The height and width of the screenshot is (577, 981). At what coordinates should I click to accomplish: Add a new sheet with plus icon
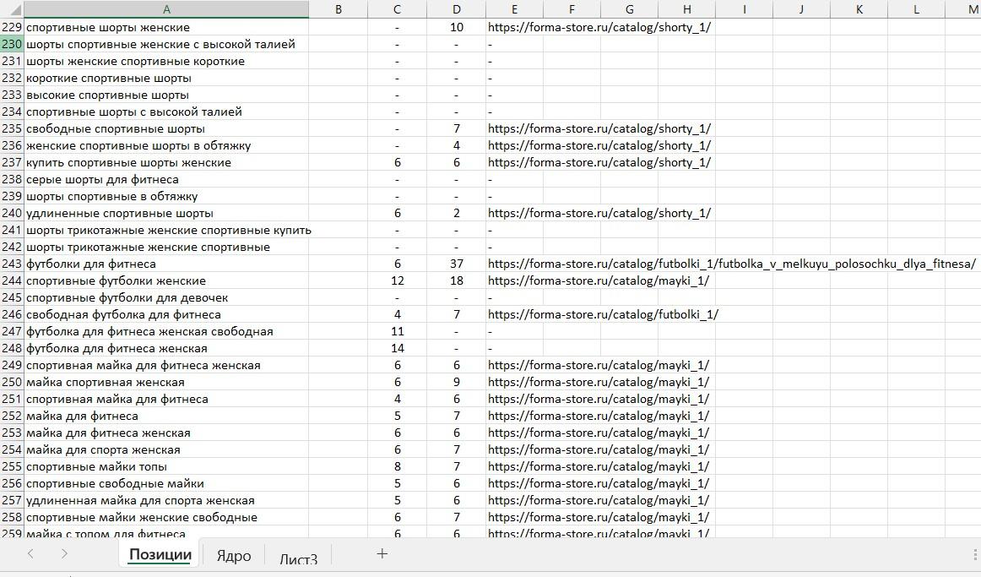tap(382, 554)
